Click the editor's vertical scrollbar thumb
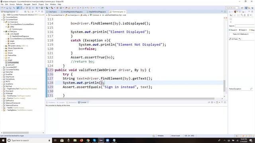Viewport: 255px width, 143px height. coord(224,86)
